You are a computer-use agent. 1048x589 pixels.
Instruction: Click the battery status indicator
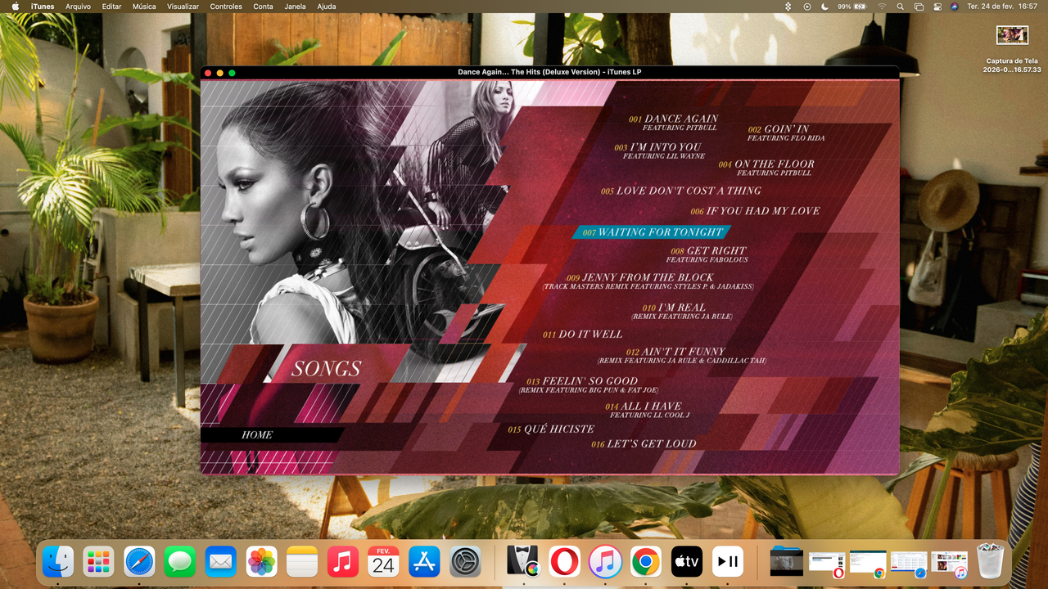tap(852, 7)
